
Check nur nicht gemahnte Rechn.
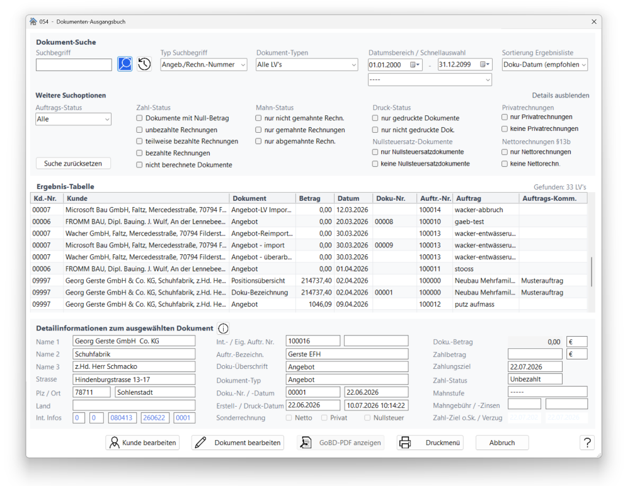pyautogui.click(x=258, y=118)
